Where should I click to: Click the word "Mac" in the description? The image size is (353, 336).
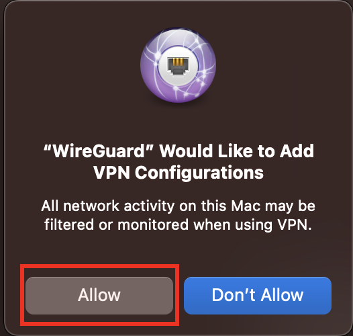coord(246,206)
